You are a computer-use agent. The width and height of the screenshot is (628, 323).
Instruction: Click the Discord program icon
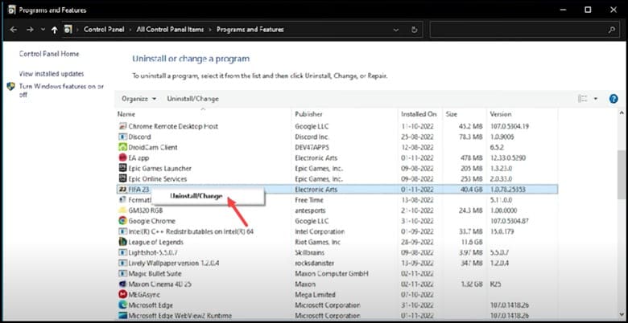[123, 137]
